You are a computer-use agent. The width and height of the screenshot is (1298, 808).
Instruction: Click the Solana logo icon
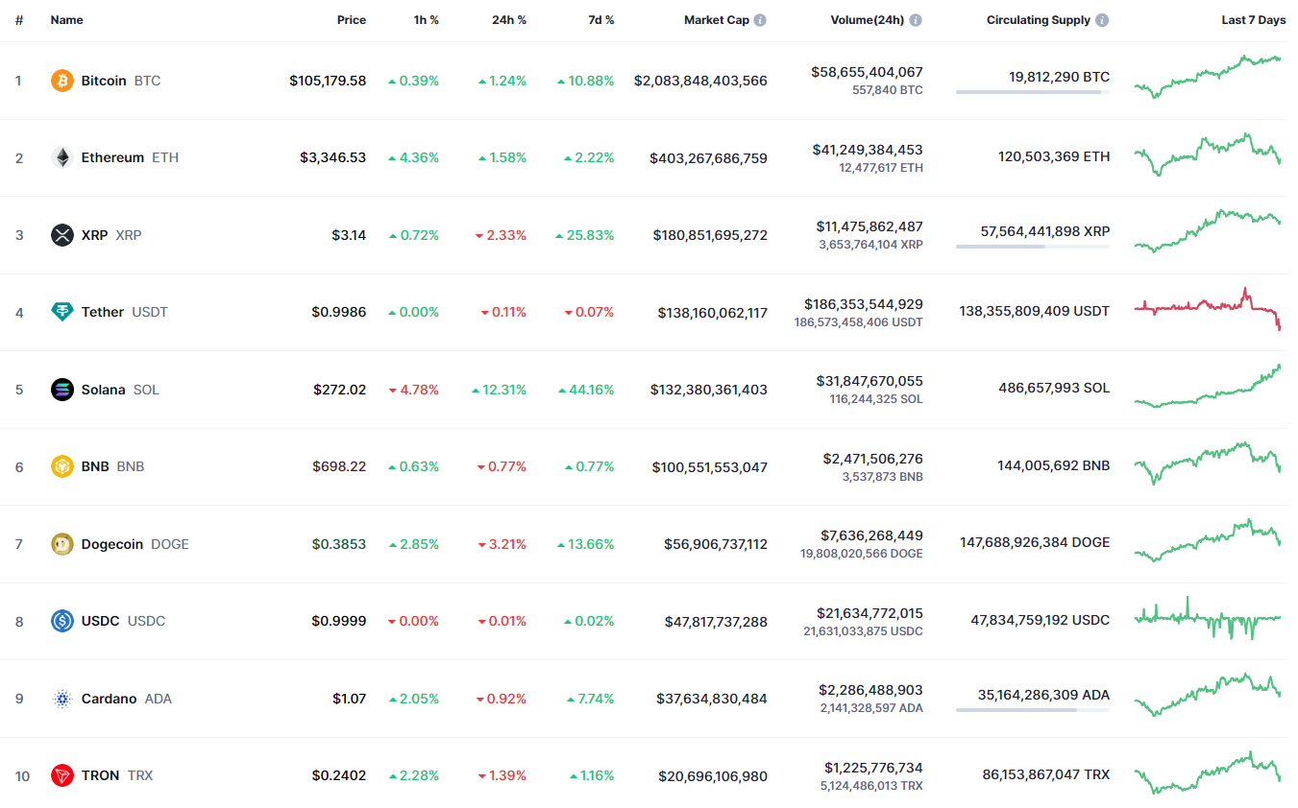pos(61,390)
